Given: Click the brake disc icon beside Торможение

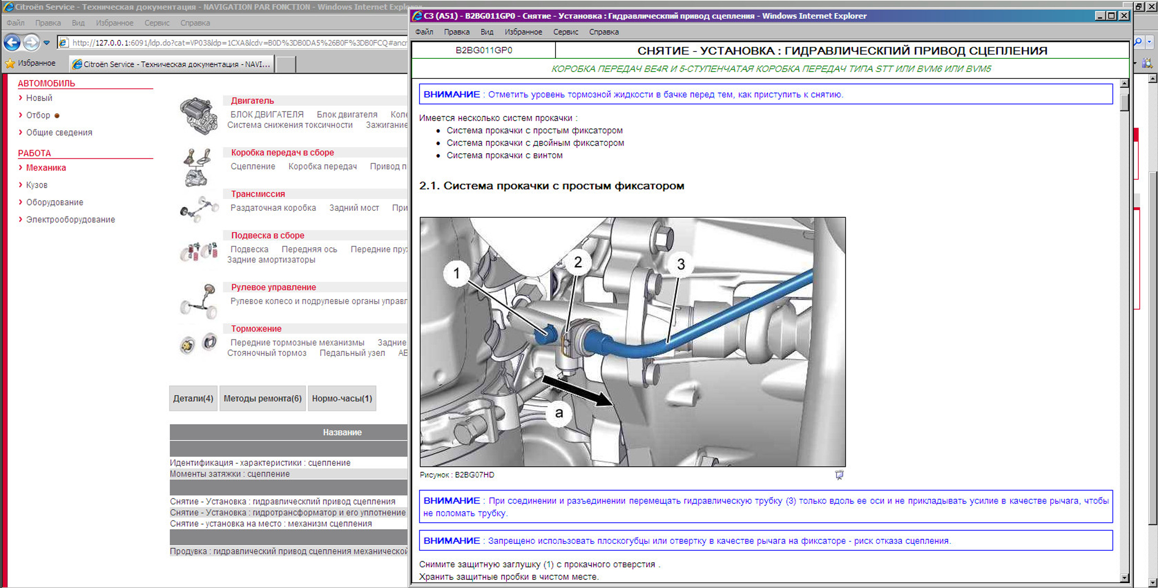Looking at the screenshot, I should click(198, 343).
